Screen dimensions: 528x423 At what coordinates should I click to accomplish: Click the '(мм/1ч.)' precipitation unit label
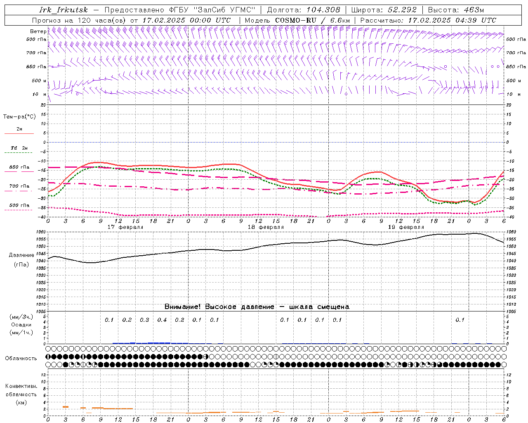21,333
